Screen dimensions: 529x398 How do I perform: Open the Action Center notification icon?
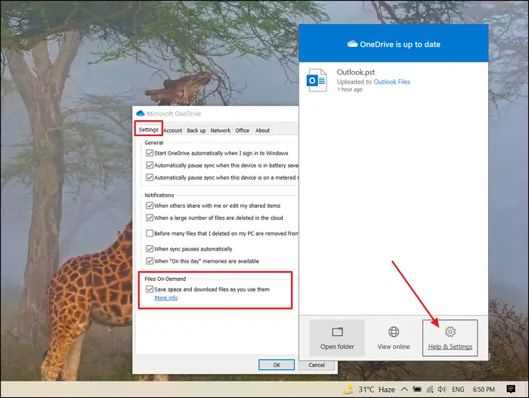pyautogui.click(x=511, y=390)
